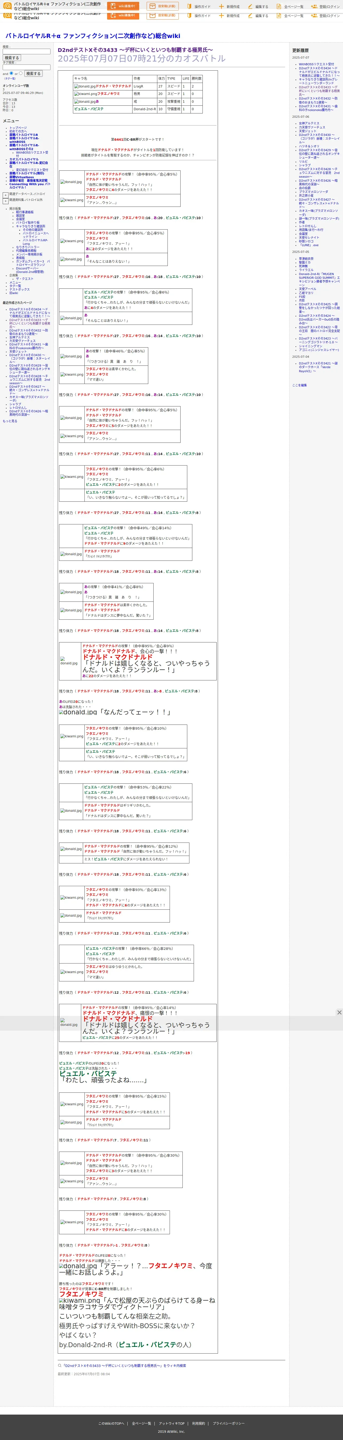Open ハツネ&シオリ in update history
The height and width of the screenshot is (1440, 343).
[x=309, y=146]
